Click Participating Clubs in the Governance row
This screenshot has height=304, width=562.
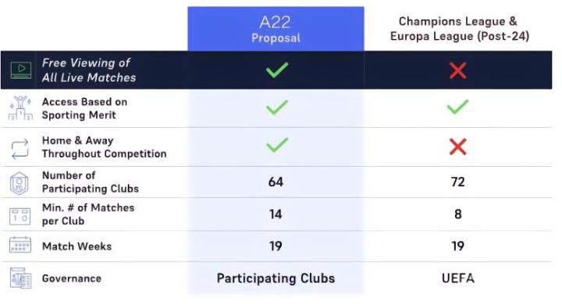tap(276, 278)
